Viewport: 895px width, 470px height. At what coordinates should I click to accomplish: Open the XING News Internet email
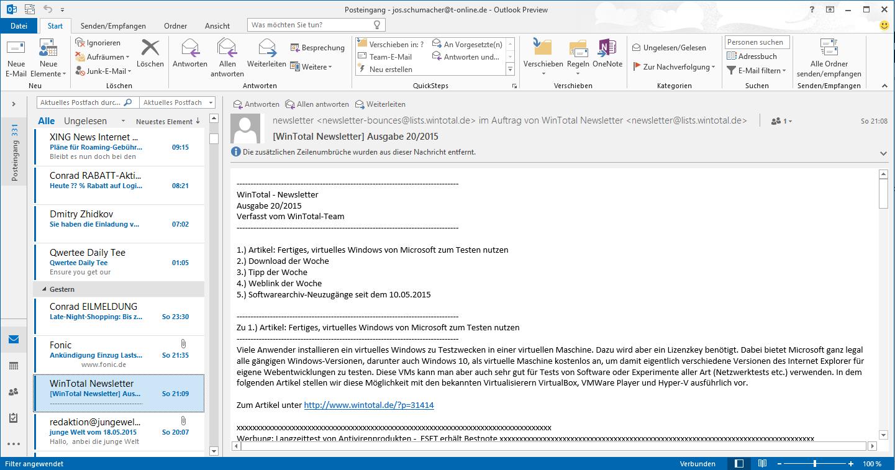119,147
